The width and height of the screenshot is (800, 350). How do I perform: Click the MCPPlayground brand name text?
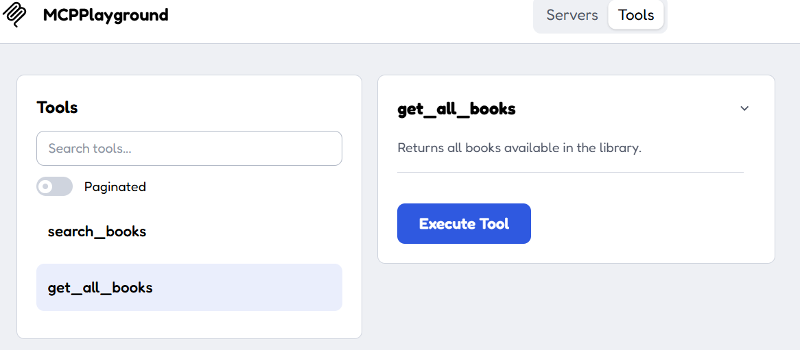click(106, 15)
